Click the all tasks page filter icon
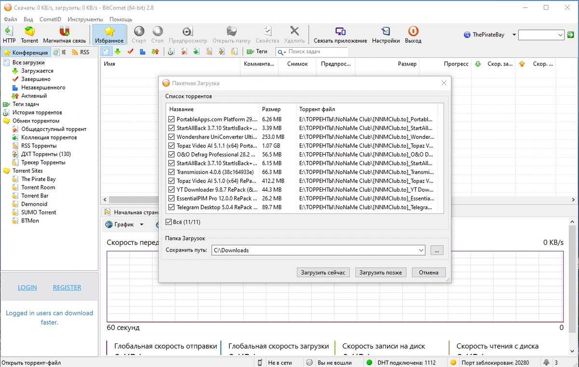 [106, 52]
